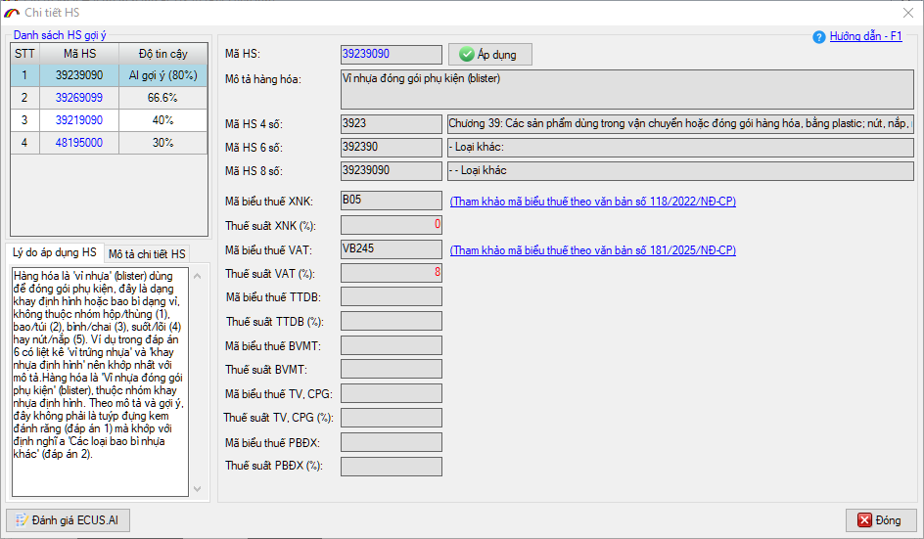Open the 118/2022/NĐ-CP tax reference link
924x539 pixels.
point(592,202)
